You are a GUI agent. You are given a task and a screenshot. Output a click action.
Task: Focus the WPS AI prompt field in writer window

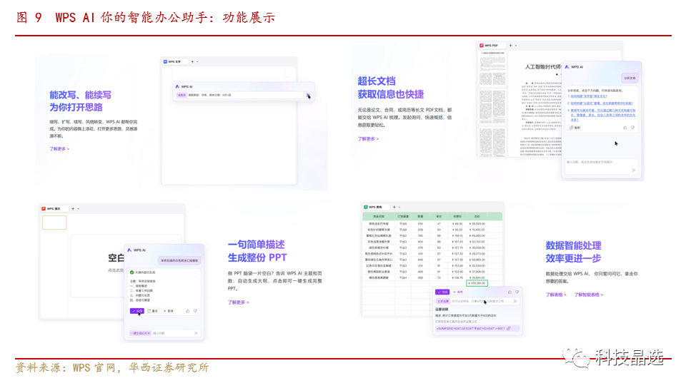coord(245,95)
